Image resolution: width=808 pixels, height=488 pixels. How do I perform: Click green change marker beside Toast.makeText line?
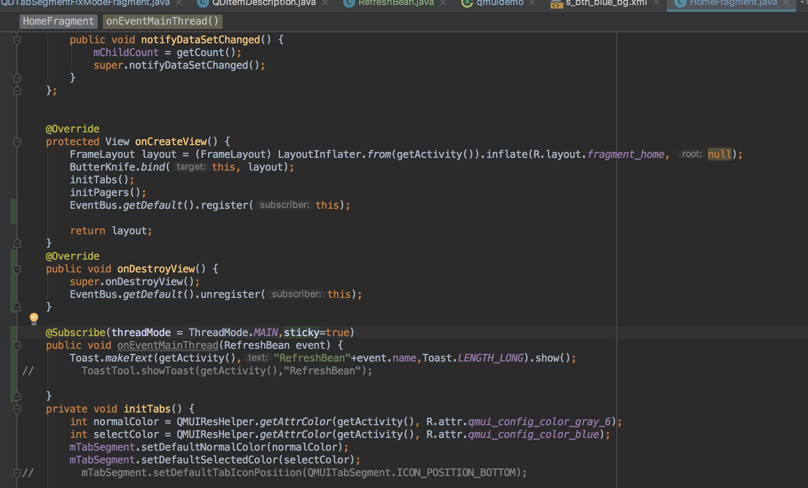click(x=14, y=364)
